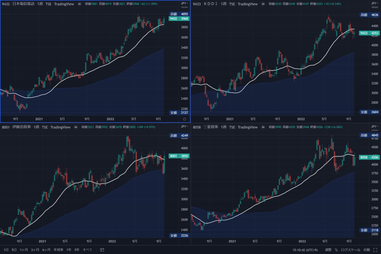Click the 8001 price label showing 3850

click(x=179, y=156)
